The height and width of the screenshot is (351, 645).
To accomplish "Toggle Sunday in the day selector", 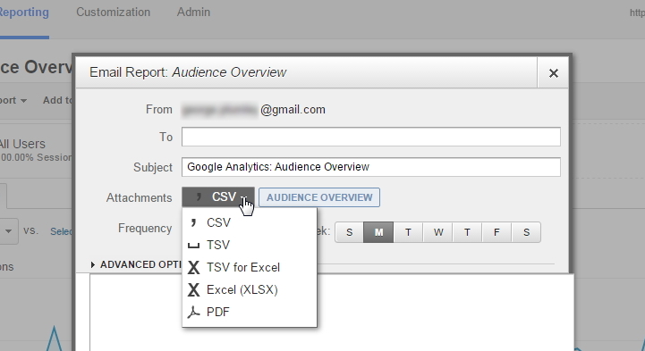I will point(349,232).
